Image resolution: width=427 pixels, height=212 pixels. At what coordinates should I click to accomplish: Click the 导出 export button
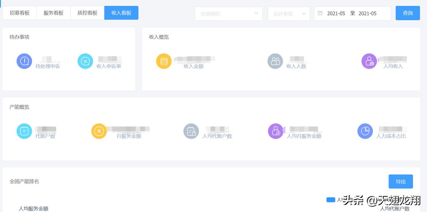tap(401, 181)
